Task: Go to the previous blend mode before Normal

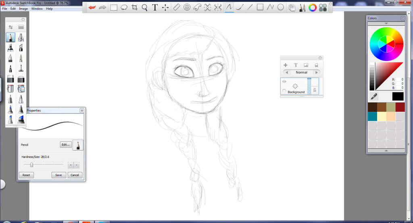Action: click(x=286, y=73)
